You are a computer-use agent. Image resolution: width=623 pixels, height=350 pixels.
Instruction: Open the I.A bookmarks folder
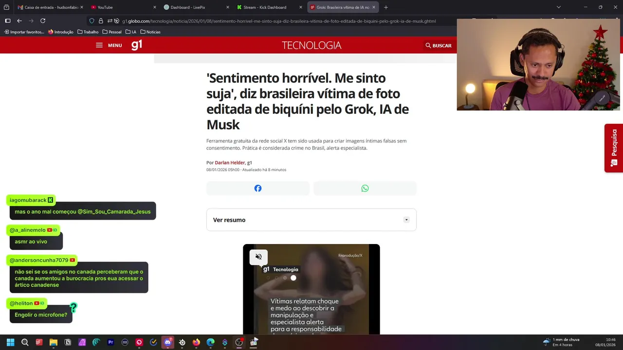pos(131,32)
